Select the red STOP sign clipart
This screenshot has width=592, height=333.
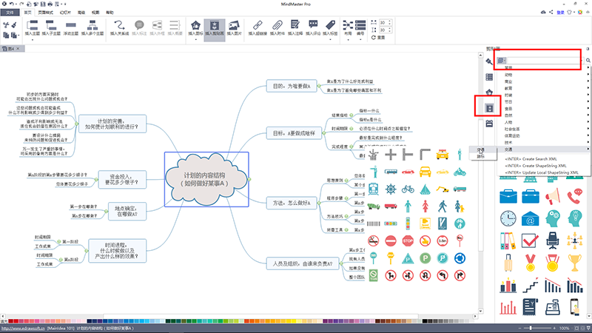[408, 241]
